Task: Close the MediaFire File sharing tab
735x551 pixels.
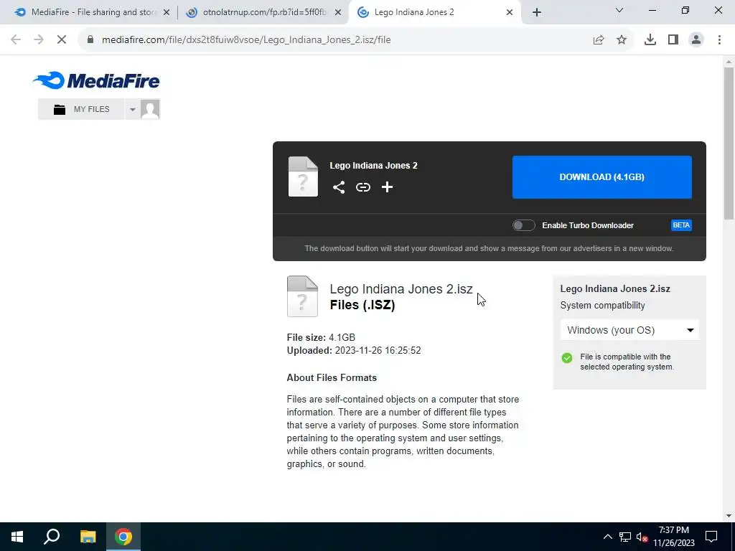Action: tap(167, 13)
